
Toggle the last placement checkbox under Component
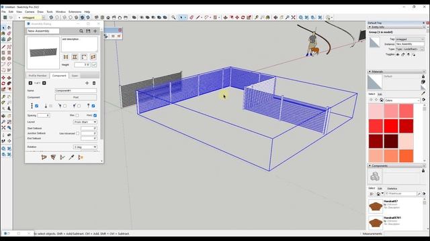(x=93, y=106)
